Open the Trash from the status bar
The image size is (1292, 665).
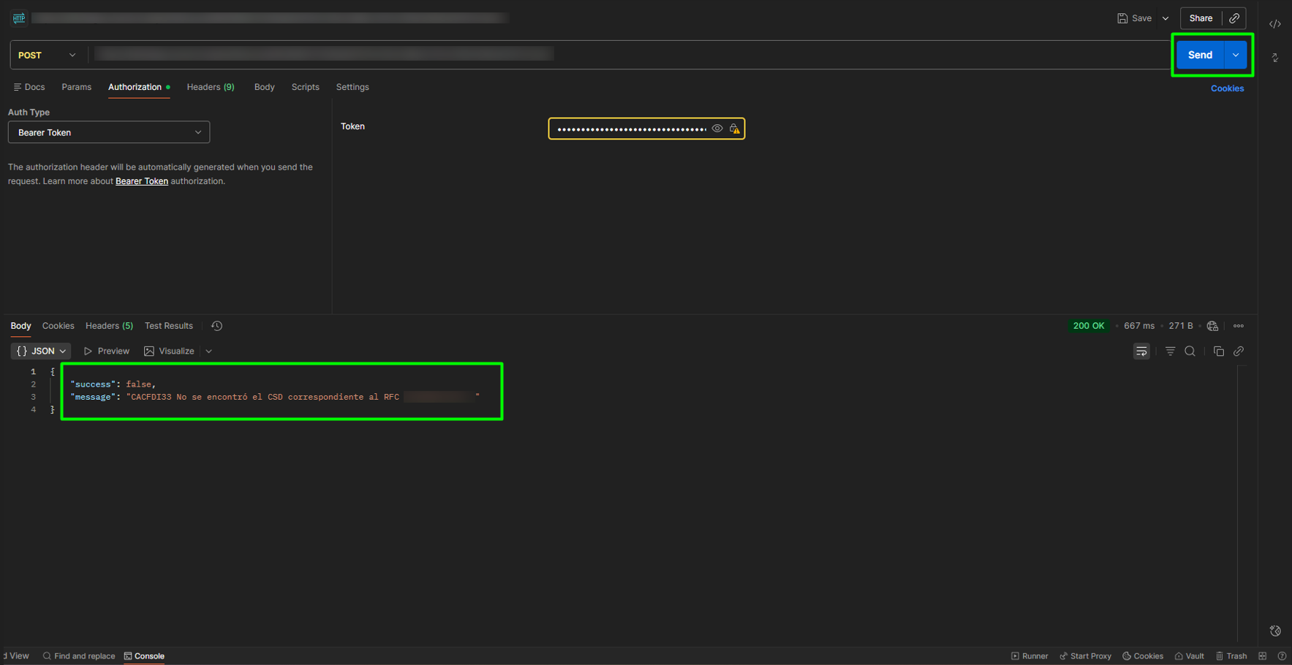1231,656
